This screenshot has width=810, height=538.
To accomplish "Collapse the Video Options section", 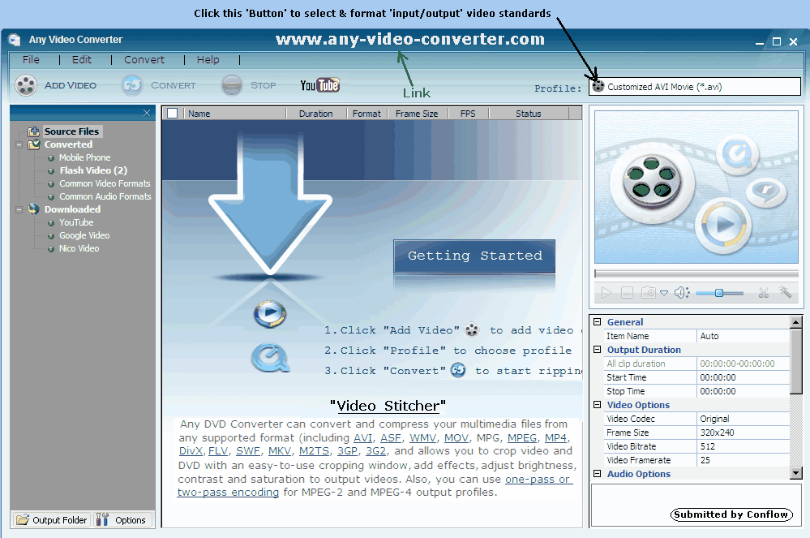I will coord(598,404).
